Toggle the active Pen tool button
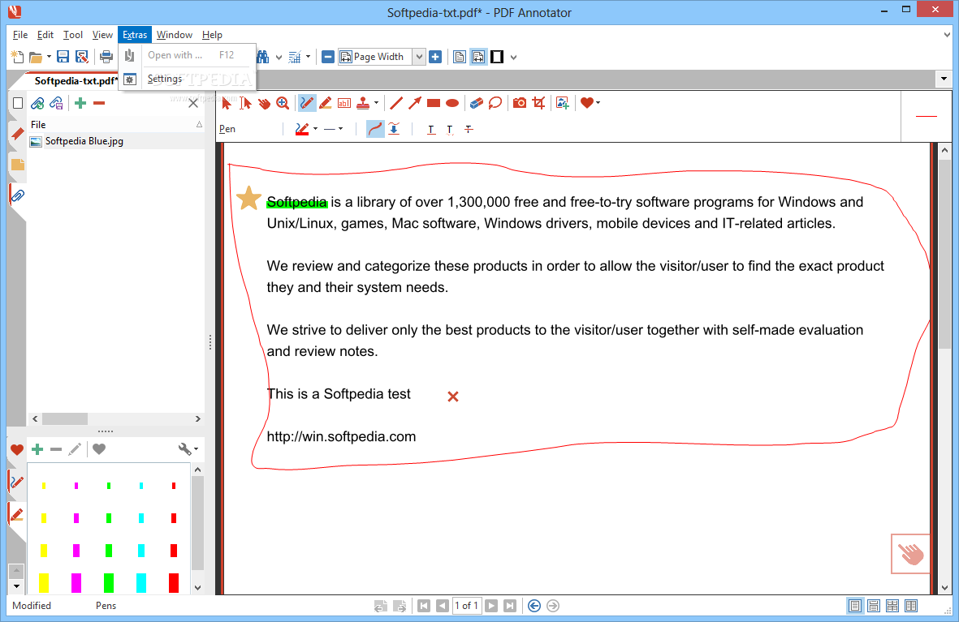 [x=306, y=103]
